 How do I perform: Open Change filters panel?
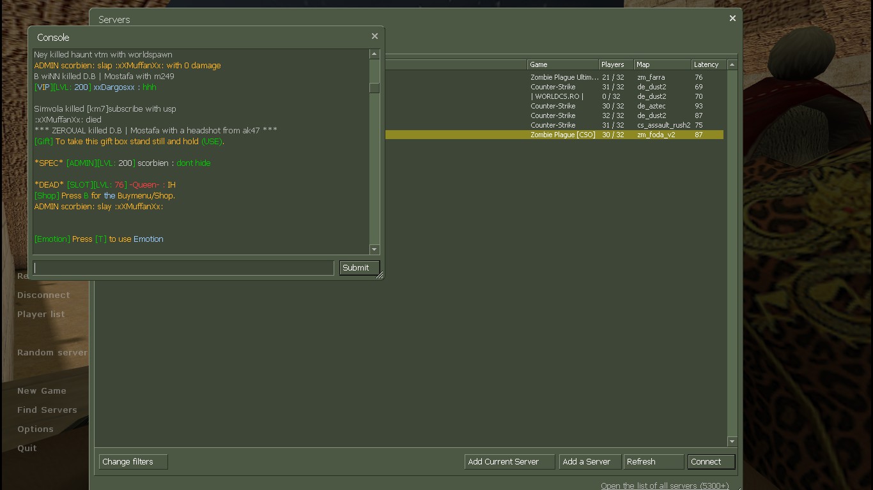click(133, 461)
